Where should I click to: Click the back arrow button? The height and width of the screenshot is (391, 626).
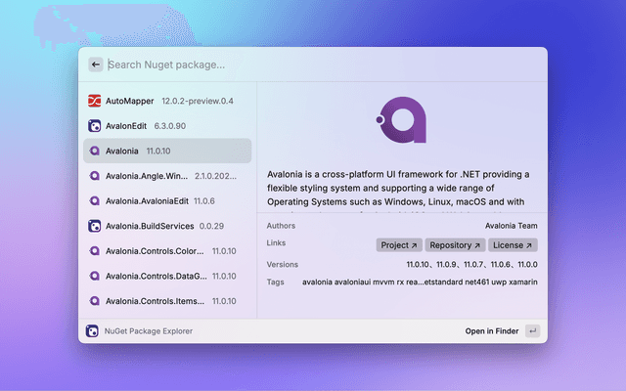point(96,65)
